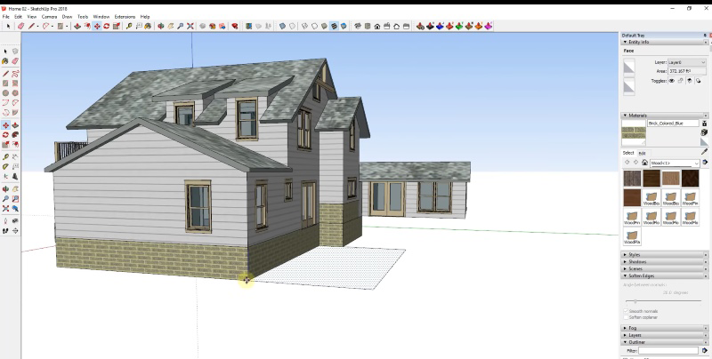Toggle the hidden eye icon in Entity Info
Image resolution: width=712 pixels, height=359 pixels.
(x=672, y=80)
